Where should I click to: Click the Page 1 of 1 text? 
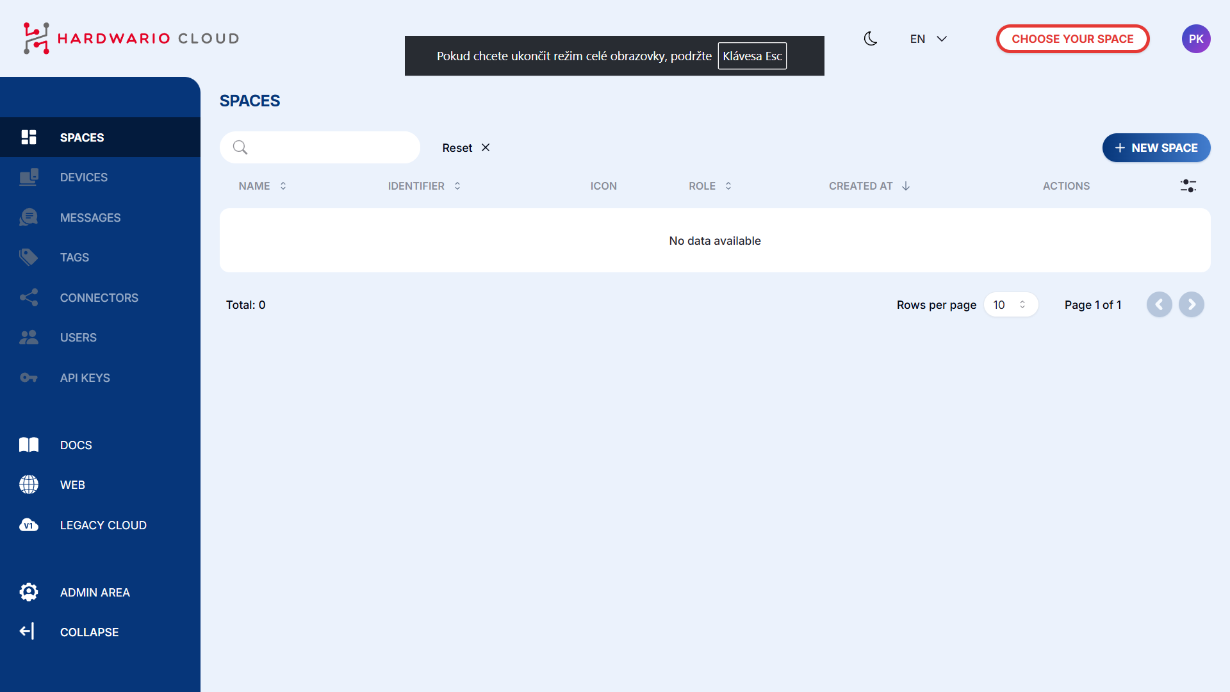[1093, 305]
